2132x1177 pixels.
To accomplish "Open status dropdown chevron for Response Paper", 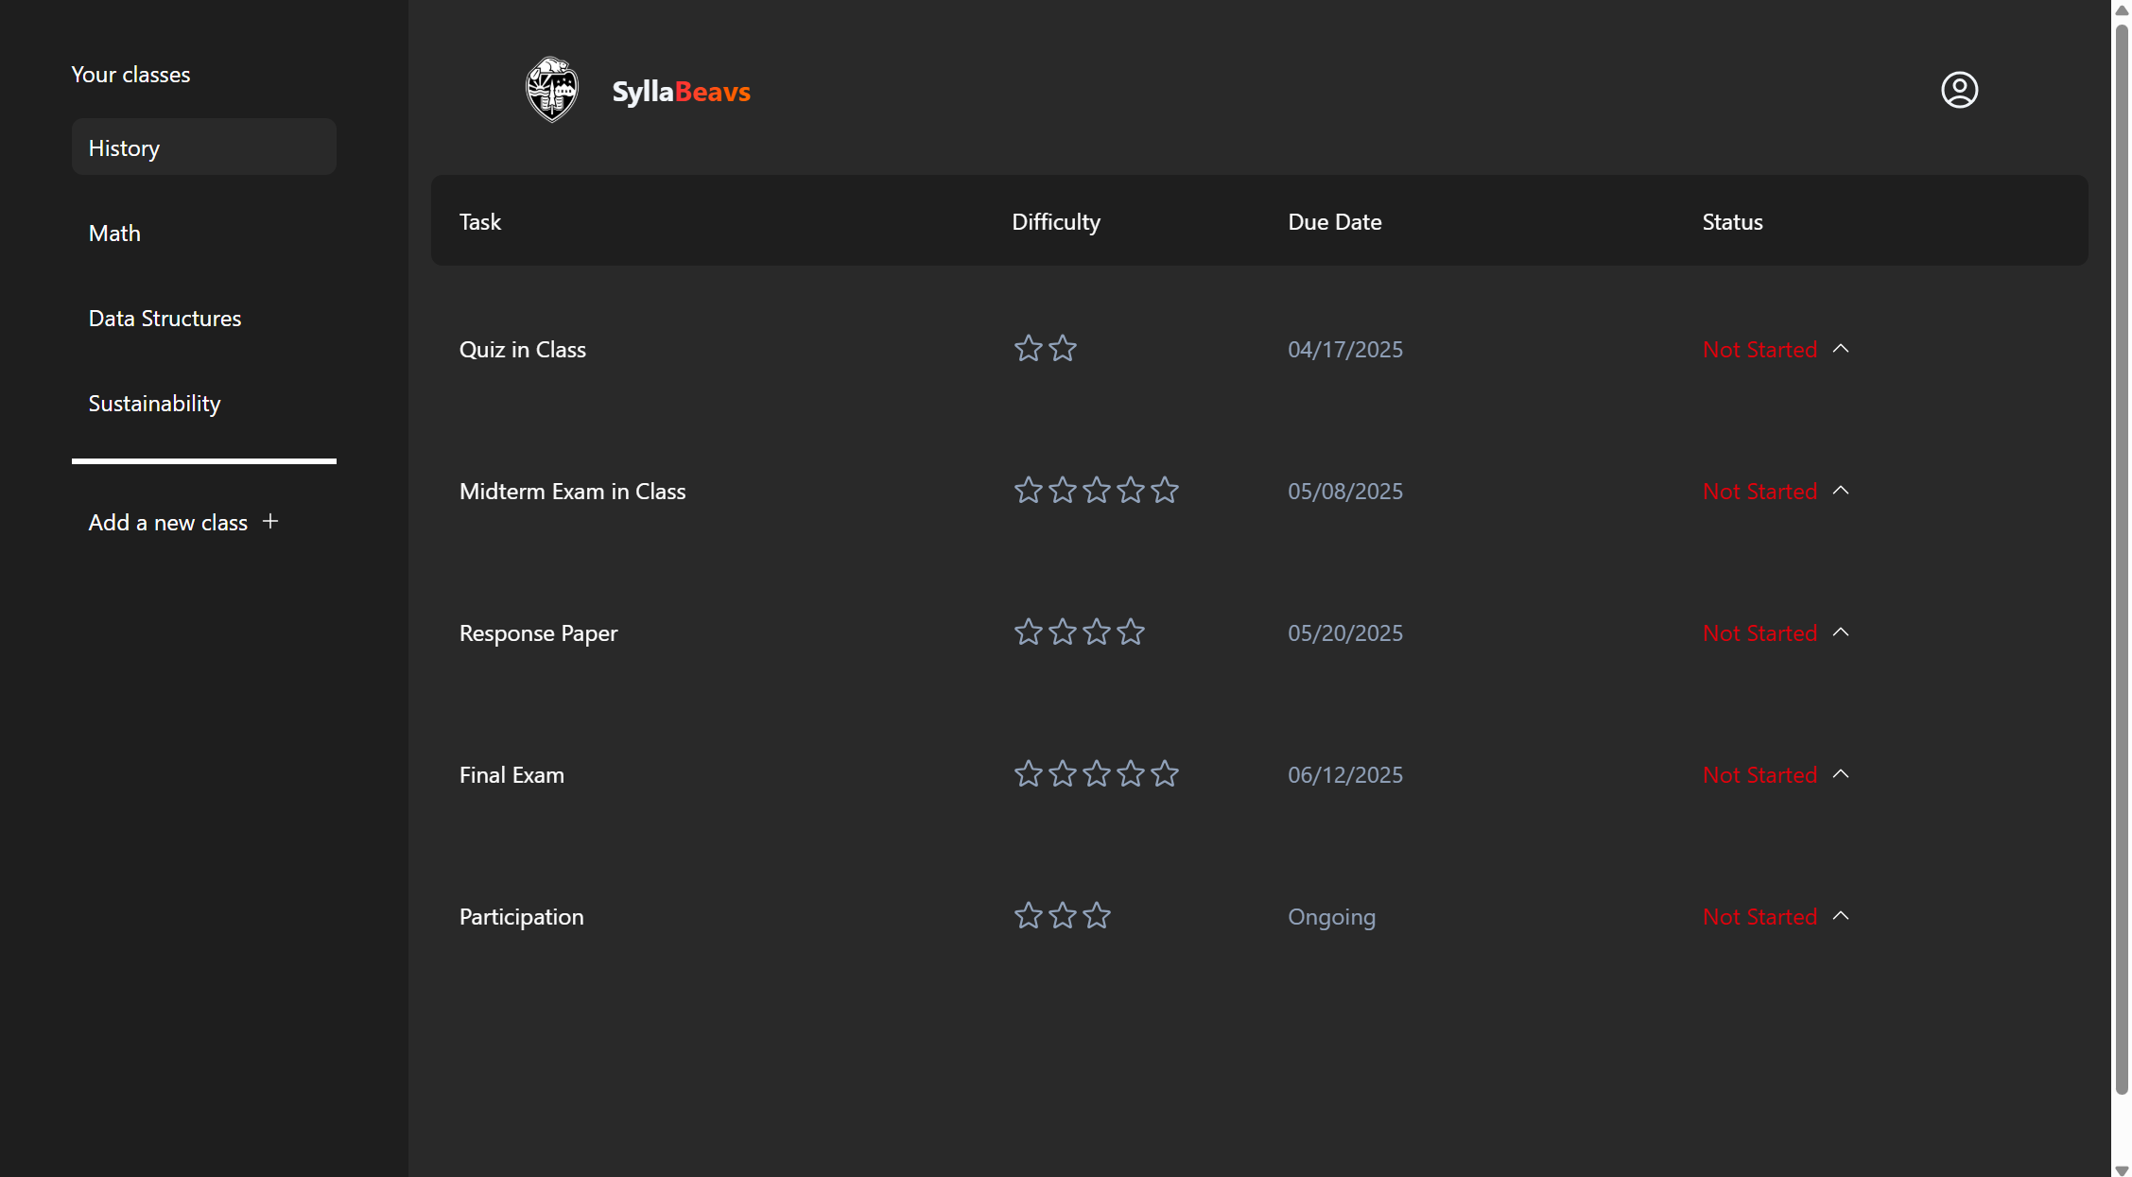I will tap(1841, 632).
